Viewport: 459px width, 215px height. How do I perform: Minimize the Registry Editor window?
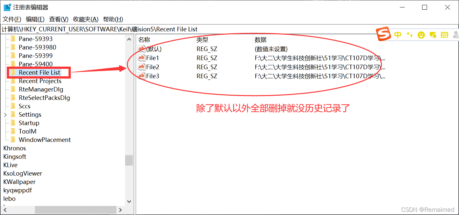click(x=402, y=7)
